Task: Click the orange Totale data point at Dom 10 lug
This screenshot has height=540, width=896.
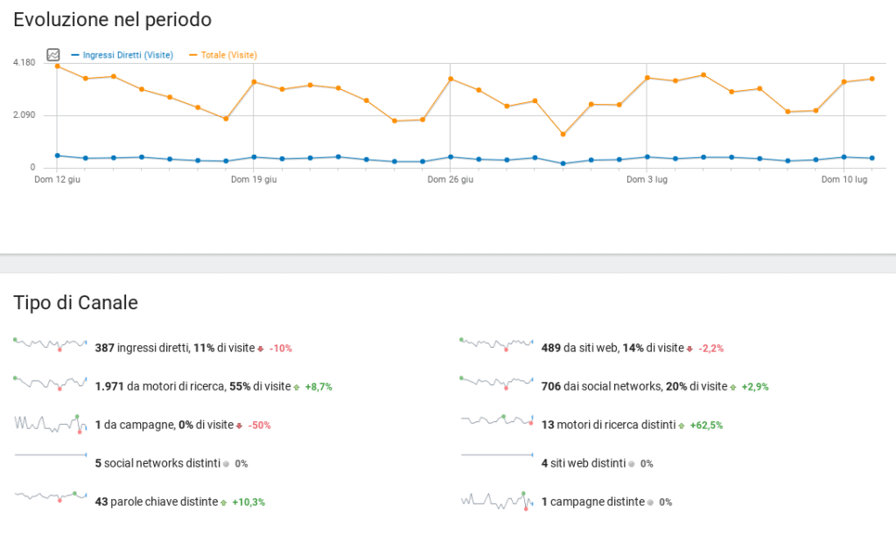Action: 844,81
